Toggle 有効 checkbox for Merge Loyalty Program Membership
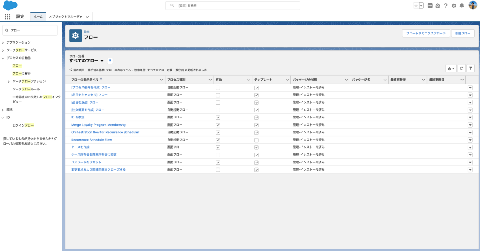Image resolution: width=480 pixels, height=251 pixels. click(x=218, y=125)
